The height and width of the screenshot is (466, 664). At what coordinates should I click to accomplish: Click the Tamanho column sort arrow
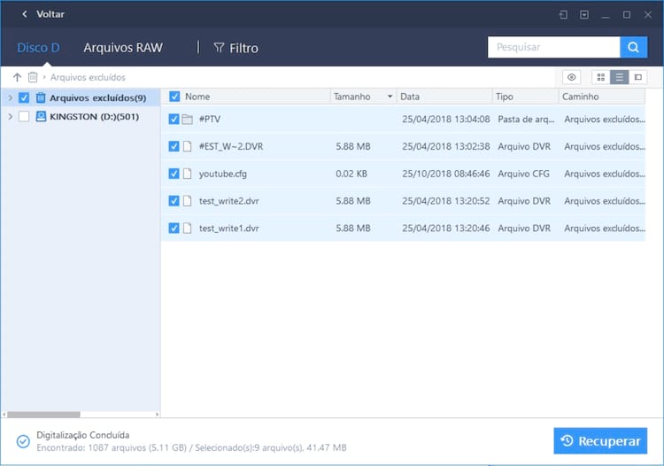[390, 97]
